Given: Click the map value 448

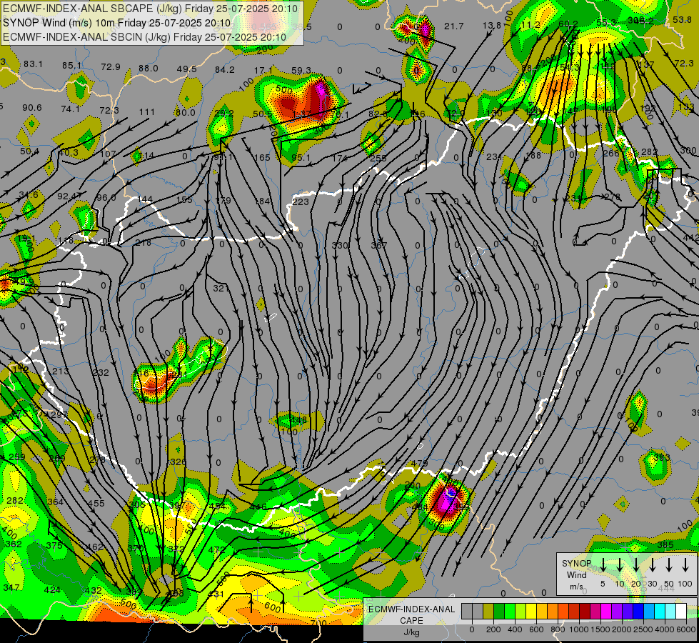Looking at the screenshot, I should tap(298, 420).
